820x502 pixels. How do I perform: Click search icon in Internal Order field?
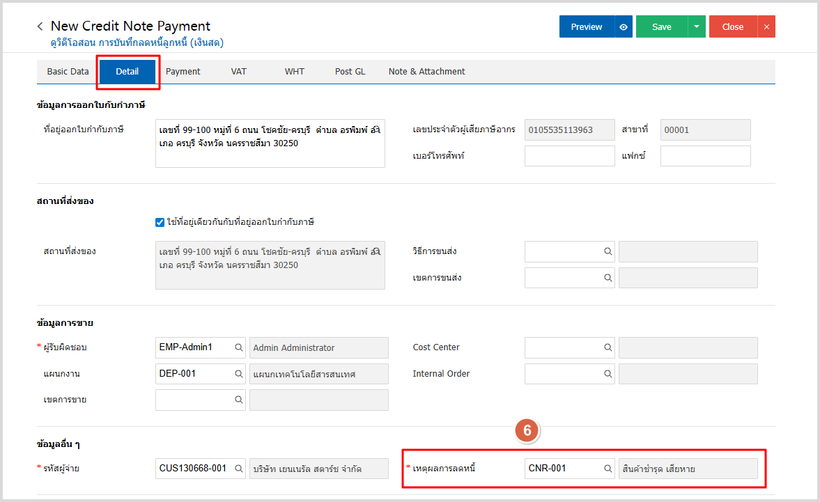(608, 374)
